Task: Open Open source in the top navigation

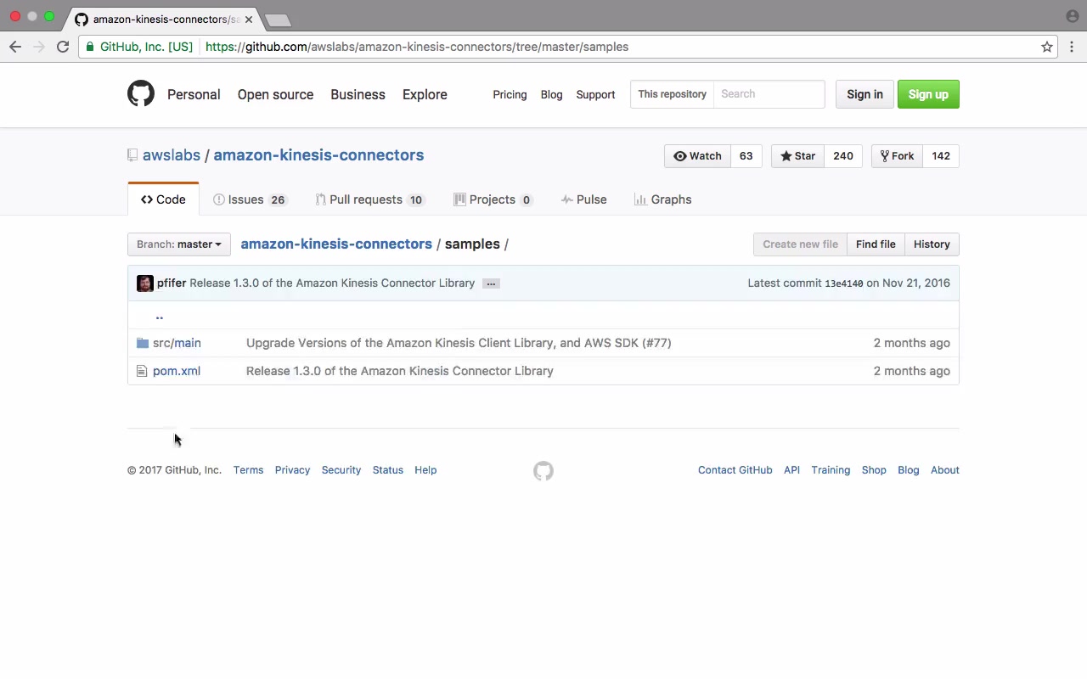Action: (275, 94)
